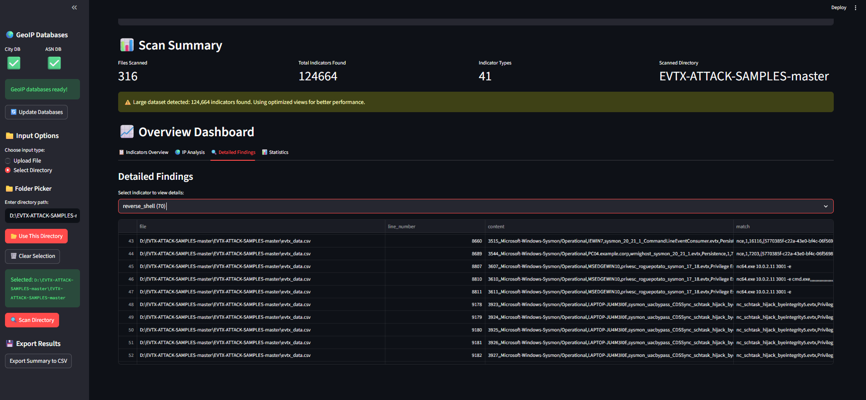Viewport: 866px width, 400px height.
Task: Click the Scan Summary bar chart icon
Action: (127, 45)
